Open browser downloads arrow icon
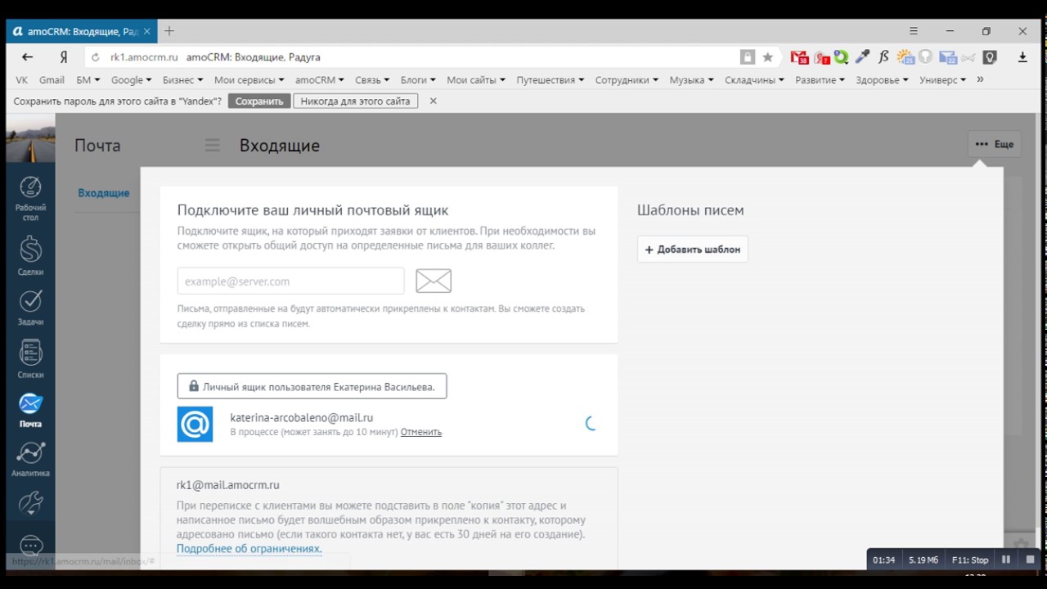Screen dimensions: 1047x589 click(x=1022, y=57)
